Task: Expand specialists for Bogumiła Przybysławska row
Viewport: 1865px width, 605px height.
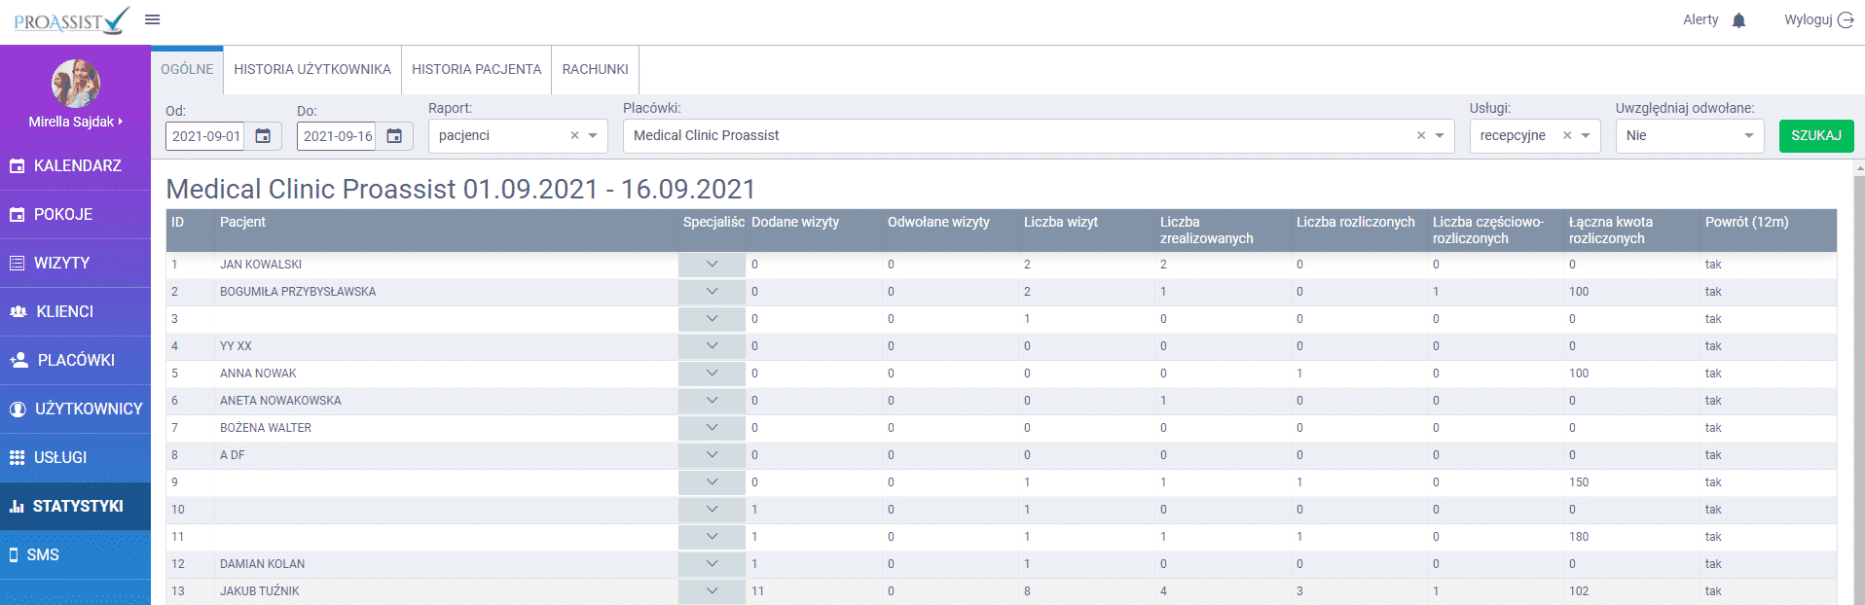Action: tap(712, 292)
